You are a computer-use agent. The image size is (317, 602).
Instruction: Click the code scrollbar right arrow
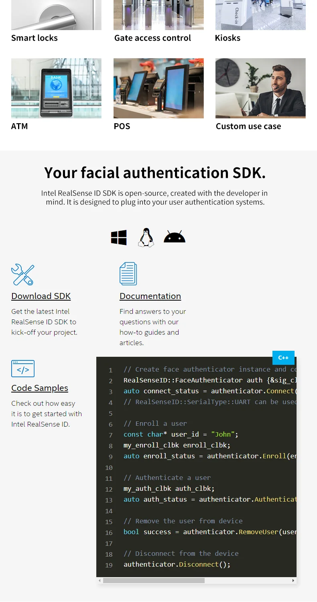(293, 581)
